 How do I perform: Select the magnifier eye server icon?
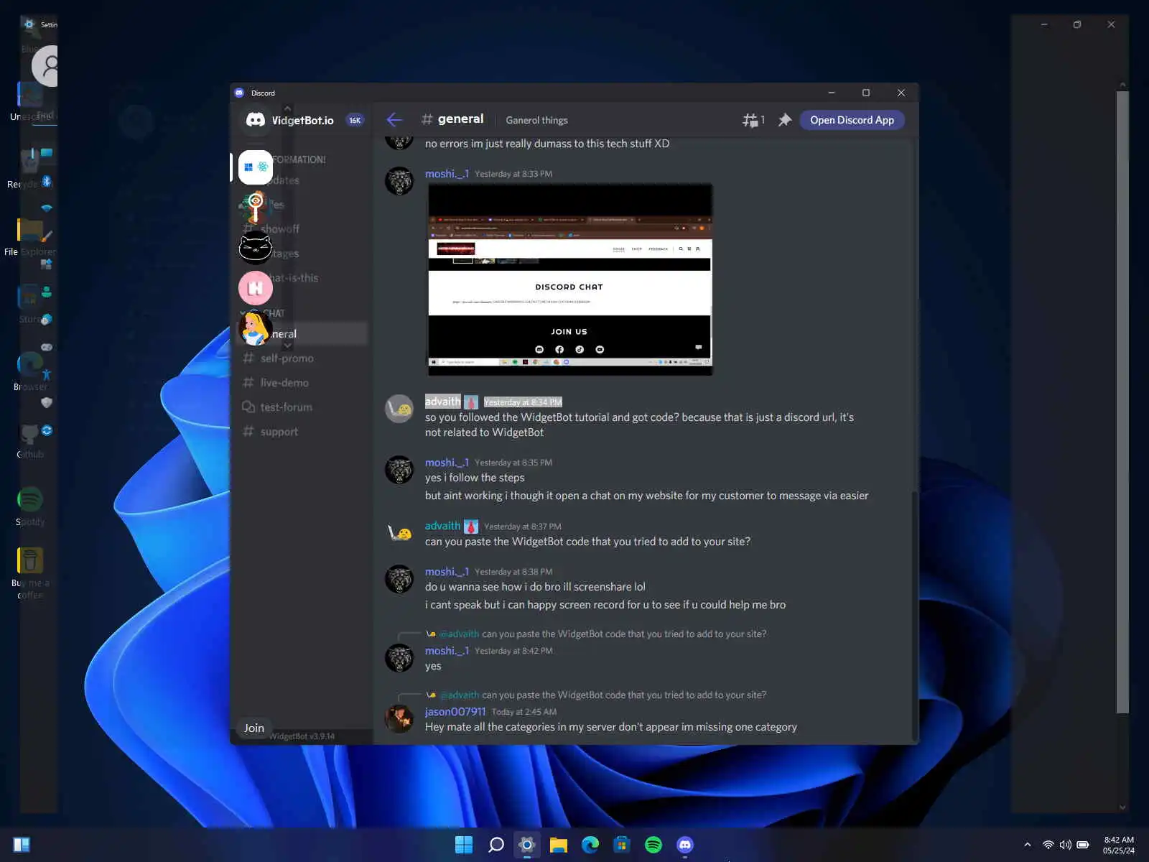click(255, 208)
